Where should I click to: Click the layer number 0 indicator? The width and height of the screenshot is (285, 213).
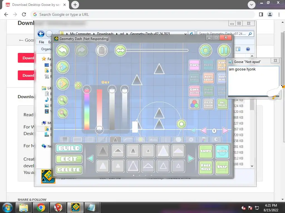coord(214,131)
